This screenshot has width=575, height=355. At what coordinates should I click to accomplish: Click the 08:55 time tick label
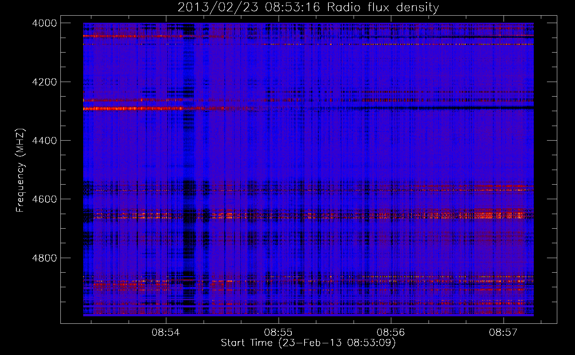pyautogui.click(x=278, y=333)
